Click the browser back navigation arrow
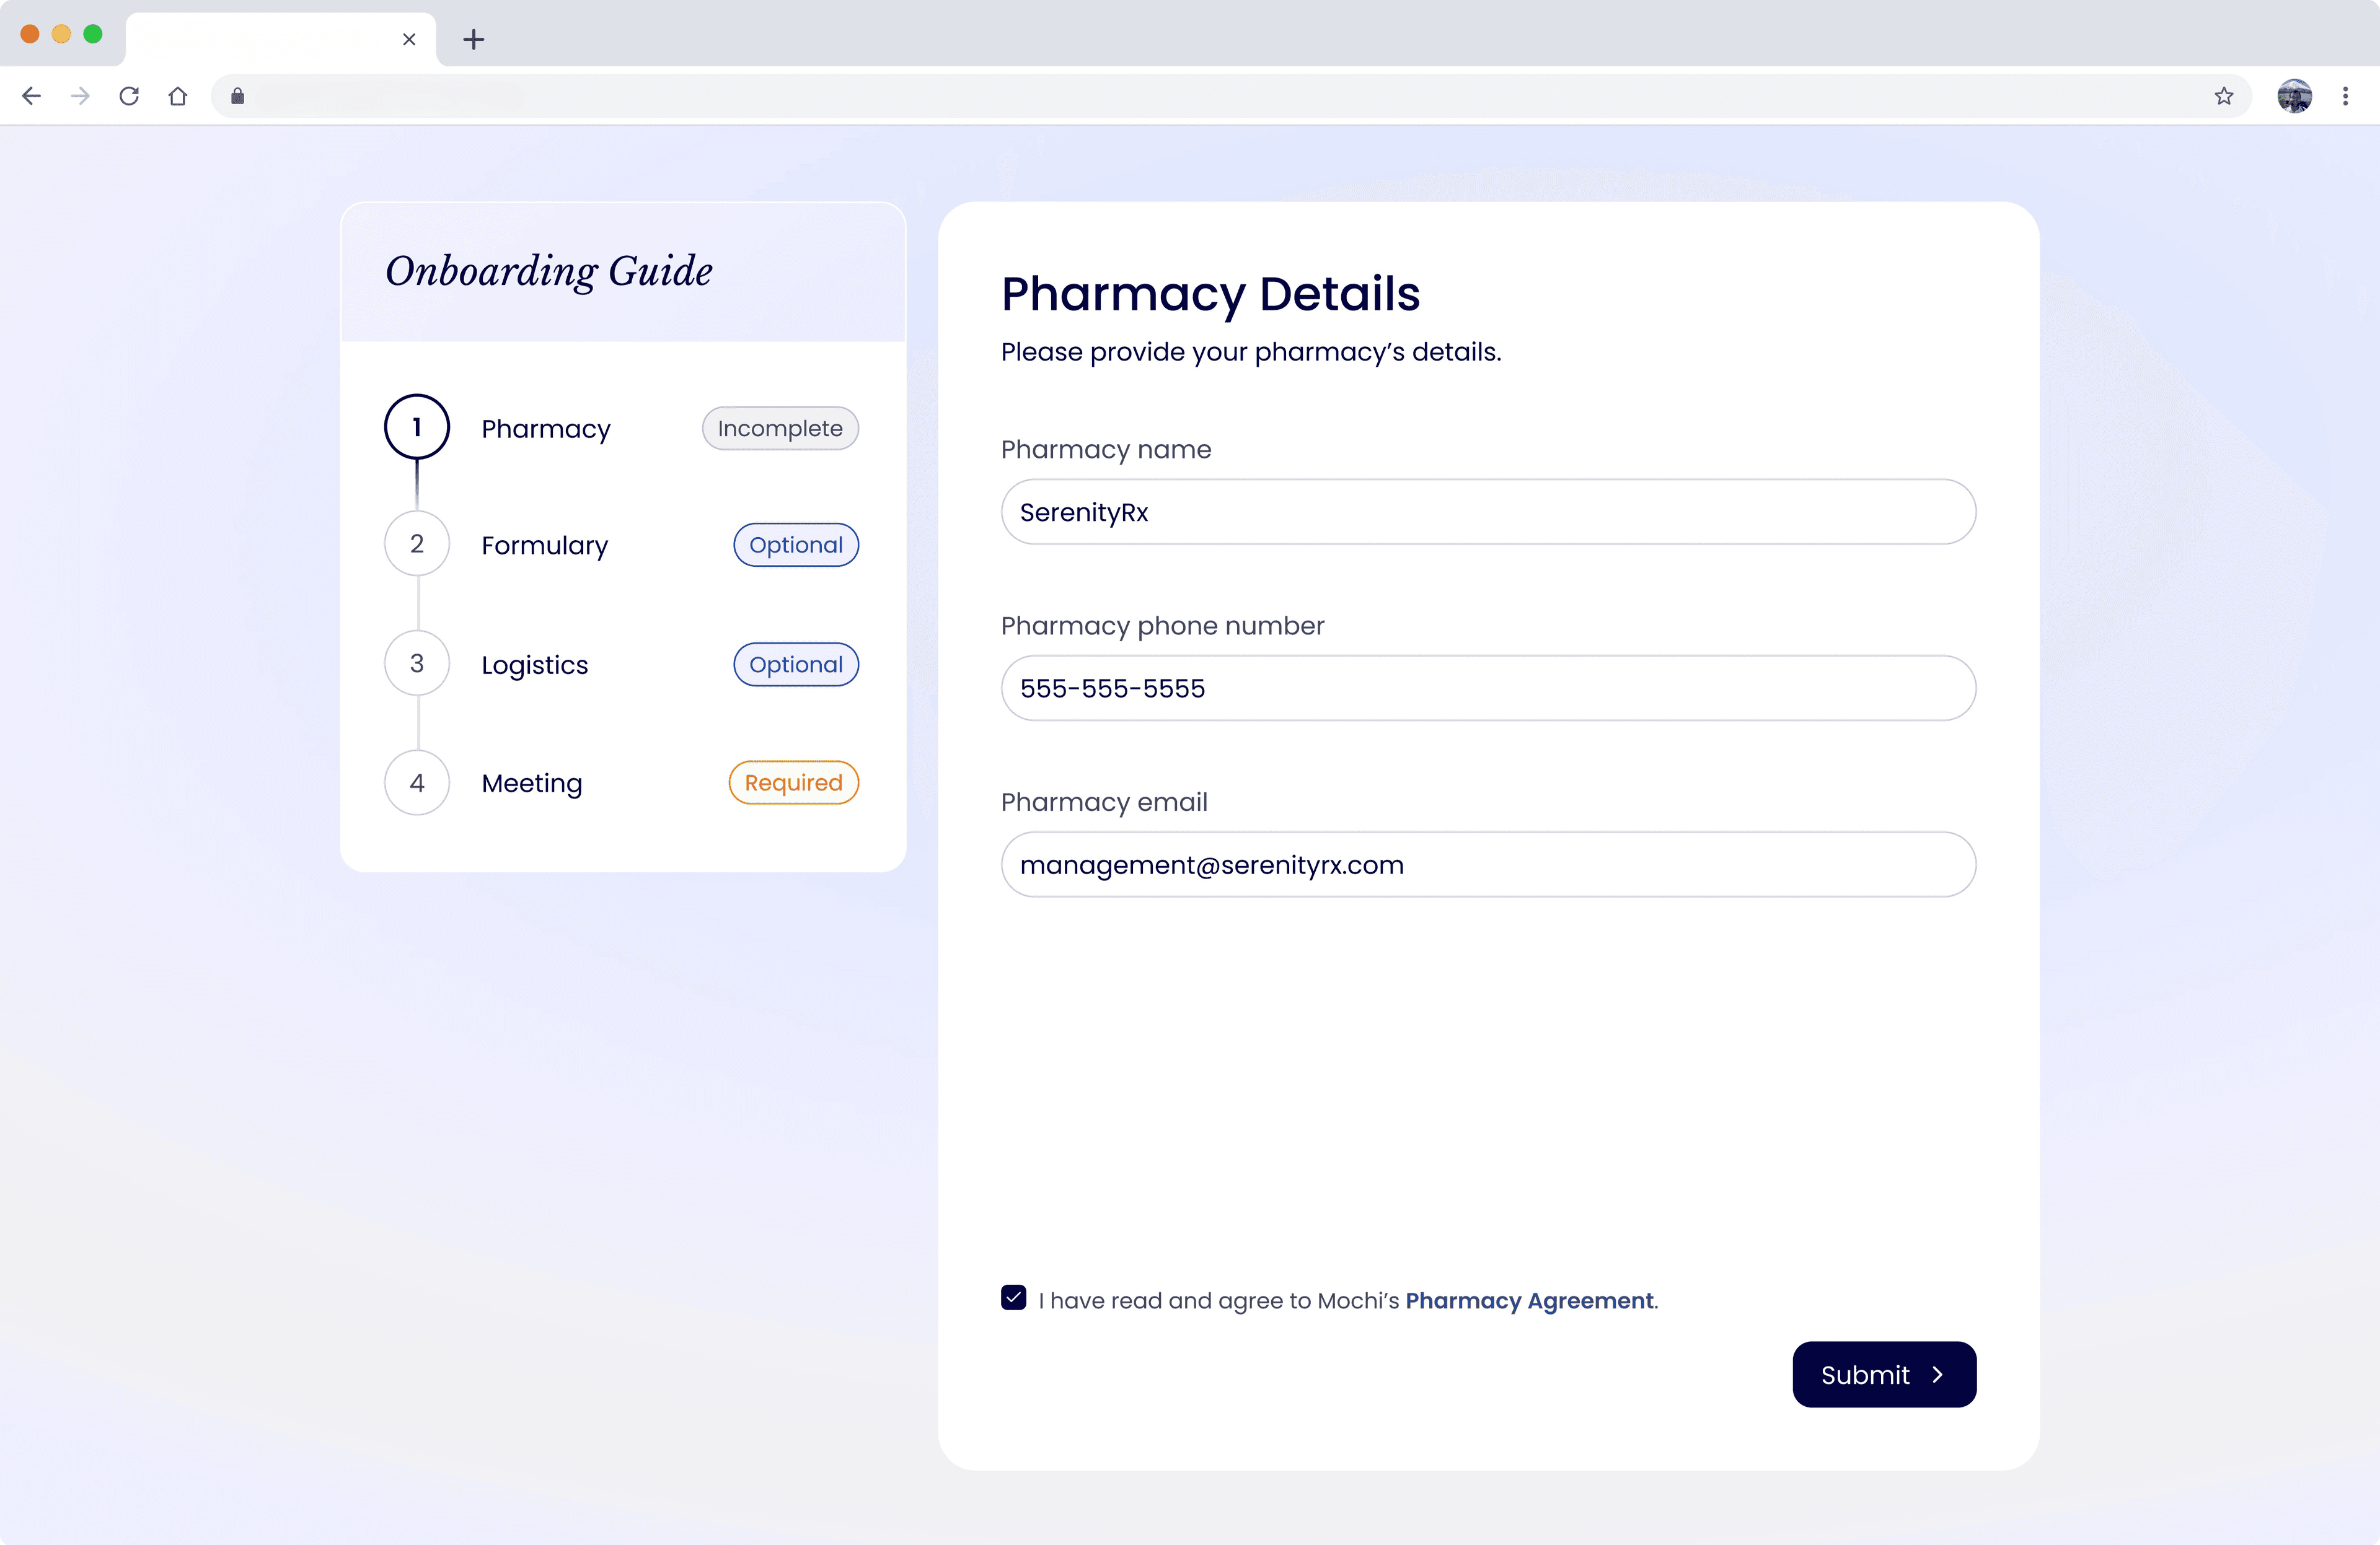 [31, 96]
